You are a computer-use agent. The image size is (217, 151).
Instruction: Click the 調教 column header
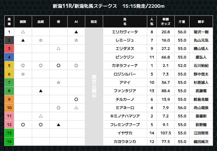tap(23, 22)
